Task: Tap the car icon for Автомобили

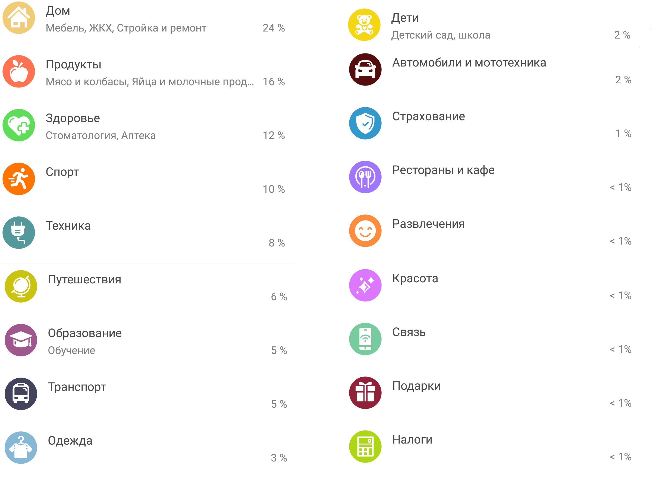Action: (365, 69)
